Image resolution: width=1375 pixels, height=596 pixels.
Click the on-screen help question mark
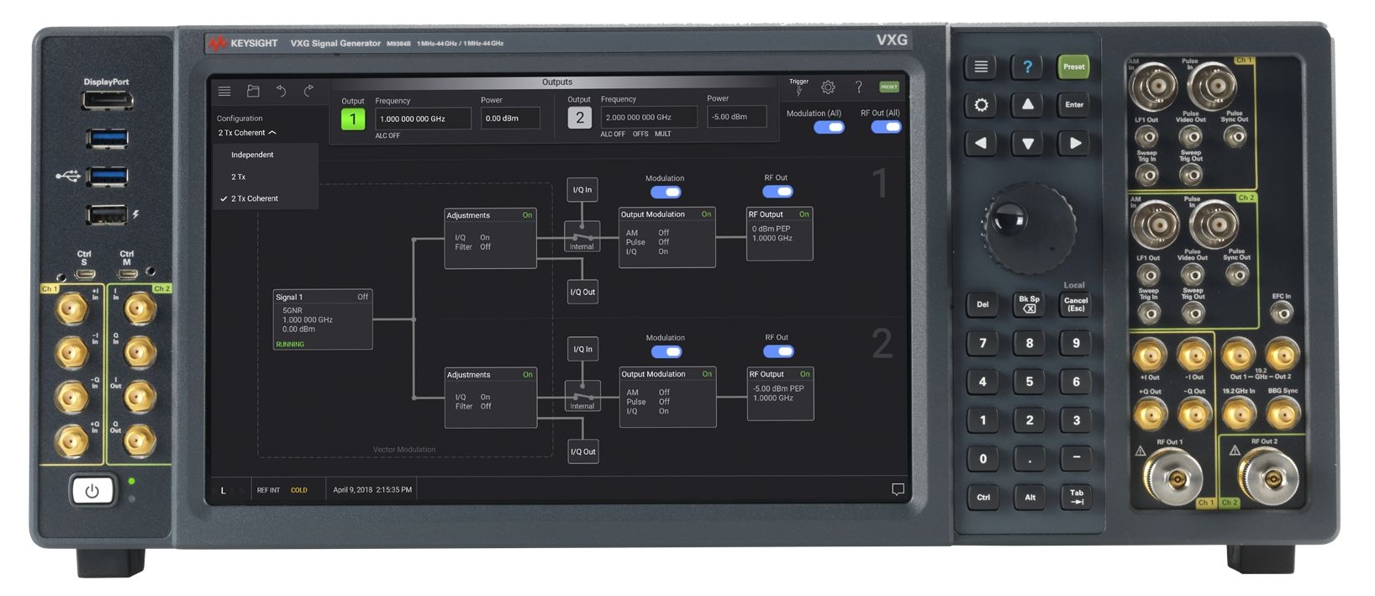tap(858, 87)
